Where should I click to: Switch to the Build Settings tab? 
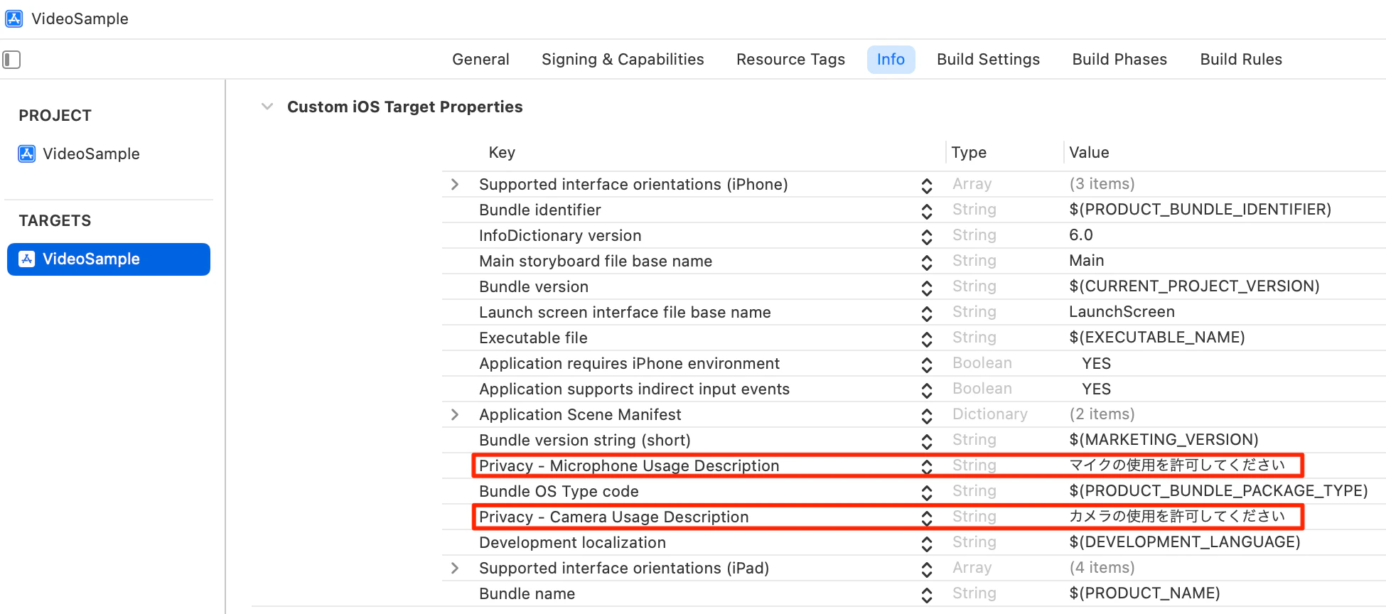[988, 60]
